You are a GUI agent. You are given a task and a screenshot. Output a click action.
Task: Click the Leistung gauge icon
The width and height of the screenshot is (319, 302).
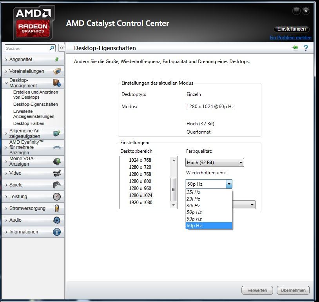57,197
